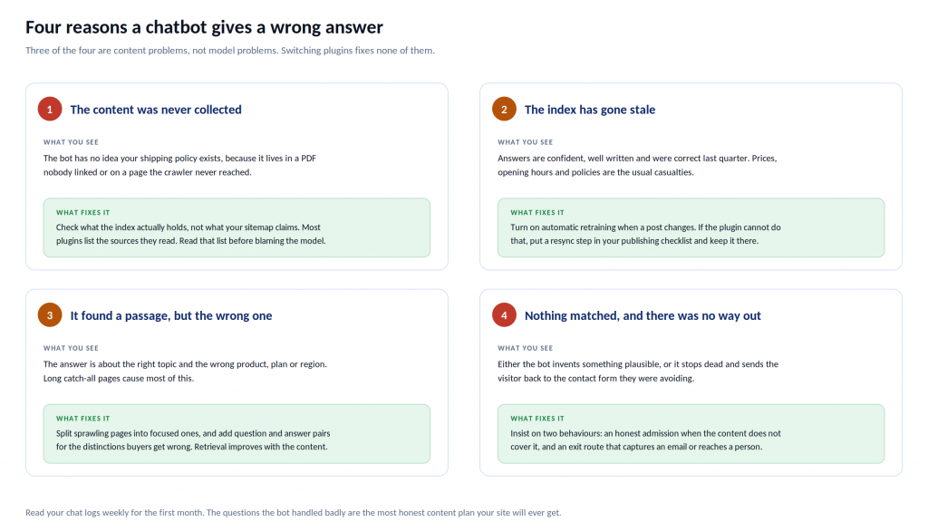Click the shipping policy PDF description text

point(180,165)
